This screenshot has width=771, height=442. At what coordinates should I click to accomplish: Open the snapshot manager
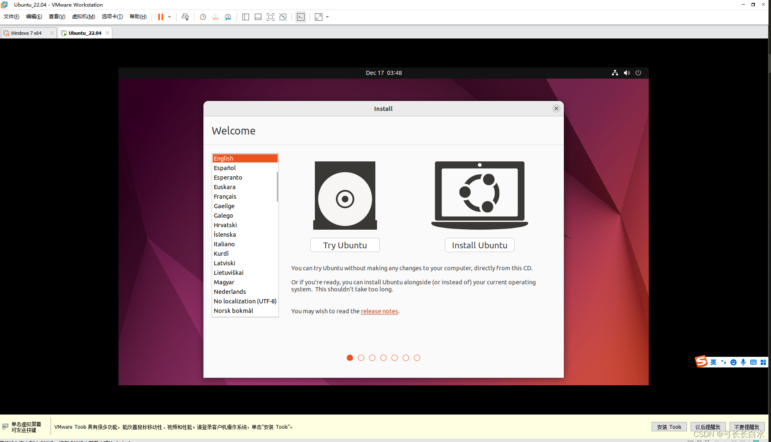point(228,17)
